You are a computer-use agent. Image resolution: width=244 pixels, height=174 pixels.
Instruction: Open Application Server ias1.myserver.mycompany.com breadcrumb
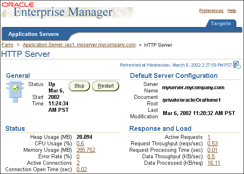pos(79,45)
